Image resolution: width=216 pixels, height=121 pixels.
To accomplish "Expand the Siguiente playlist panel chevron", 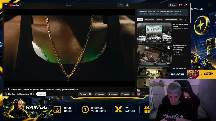I will 185,13.
